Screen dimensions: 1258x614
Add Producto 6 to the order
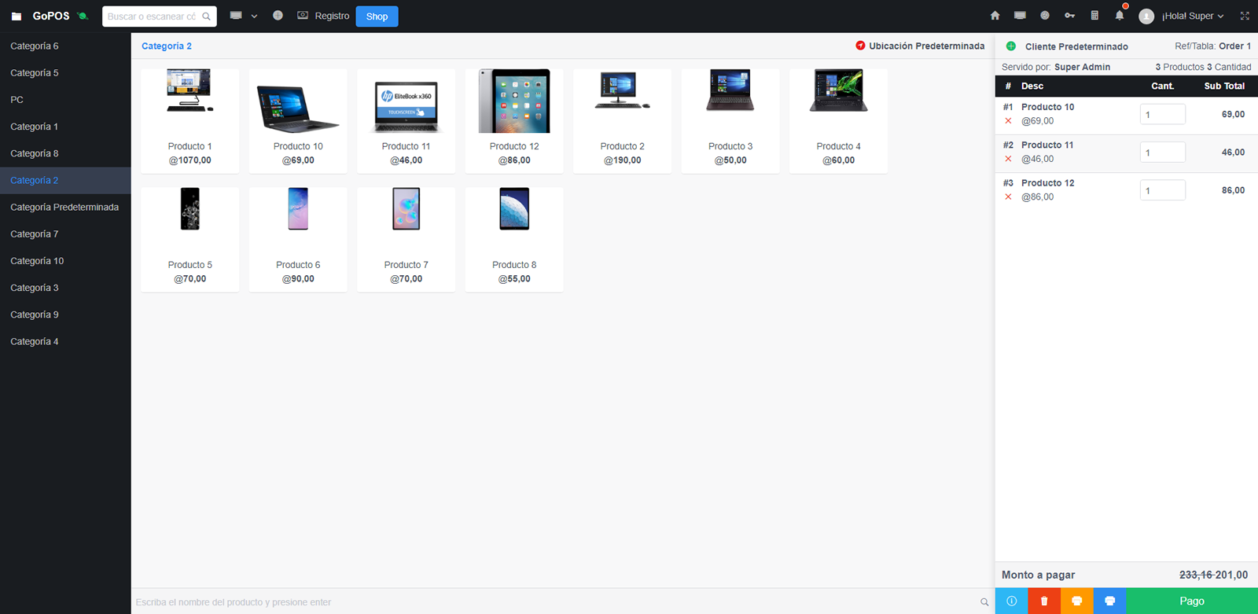298,239
